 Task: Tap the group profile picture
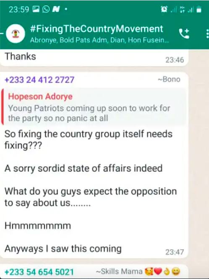(16, 33)
